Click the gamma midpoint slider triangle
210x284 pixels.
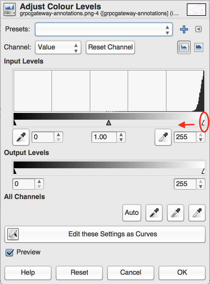coord(109,123)
